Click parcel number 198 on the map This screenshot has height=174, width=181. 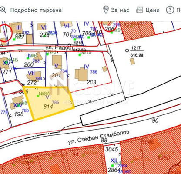(19, 114)
